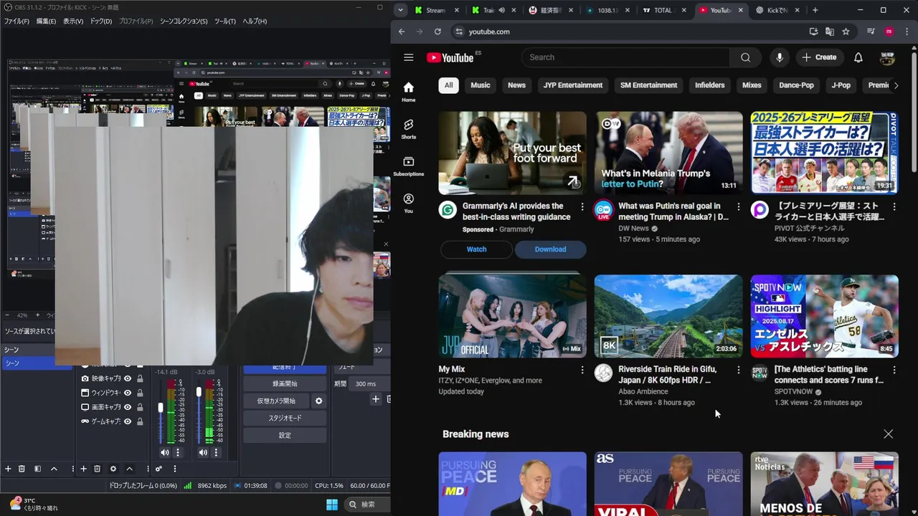Open the Windows Start menu
This screenshot has height=516, width=918.
coord(332,505)
